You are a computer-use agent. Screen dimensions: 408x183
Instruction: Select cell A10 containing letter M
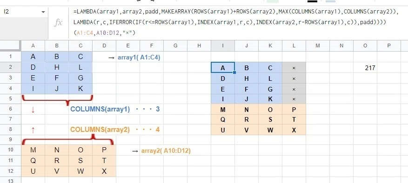[x=33, y=150]
